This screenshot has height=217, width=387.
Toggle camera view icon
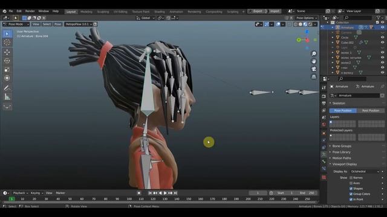coord(314,69)
